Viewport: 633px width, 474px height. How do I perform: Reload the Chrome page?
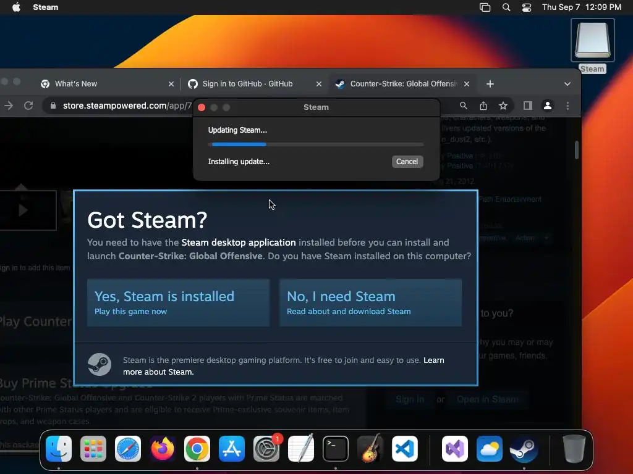pyautogui.click(x=28, y=106)
